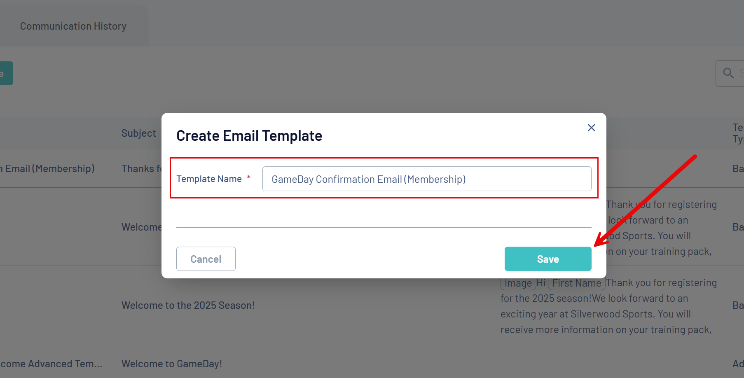Click the Create Email Template heading
Viewport: 744px width, 378px height.
(249, 136)
